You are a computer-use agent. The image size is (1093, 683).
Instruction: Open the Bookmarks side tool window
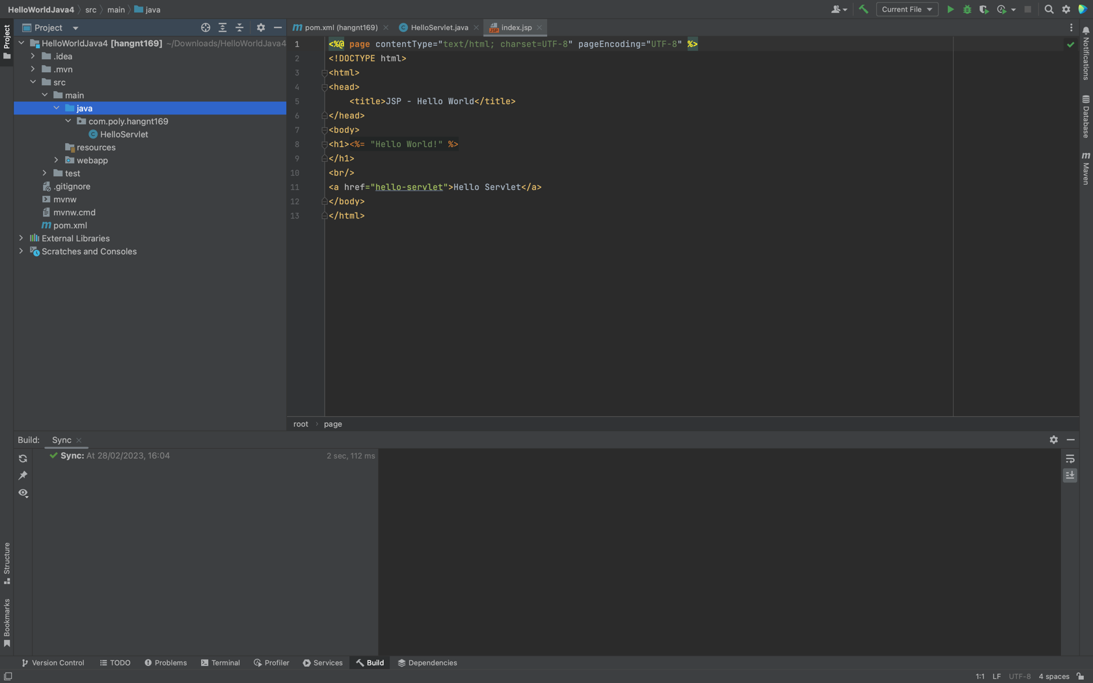(7, 623)
